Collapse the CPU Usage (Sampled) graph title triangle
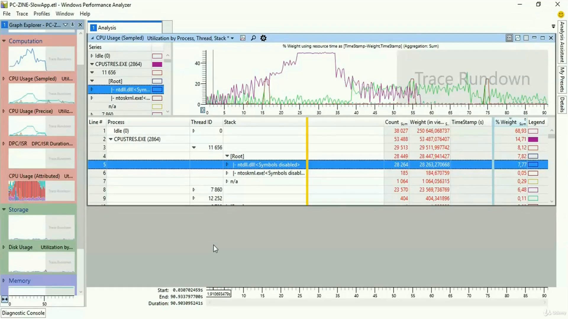568x319 pixels. pos(92,38)
